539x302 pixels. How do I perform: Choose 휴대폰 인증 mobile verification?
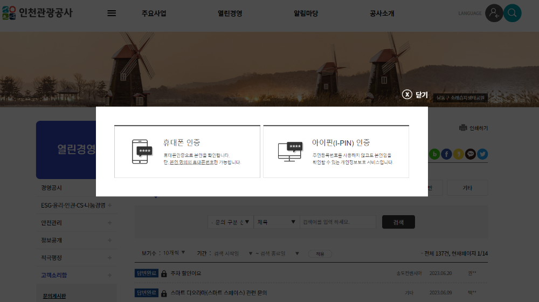point(187,152)
